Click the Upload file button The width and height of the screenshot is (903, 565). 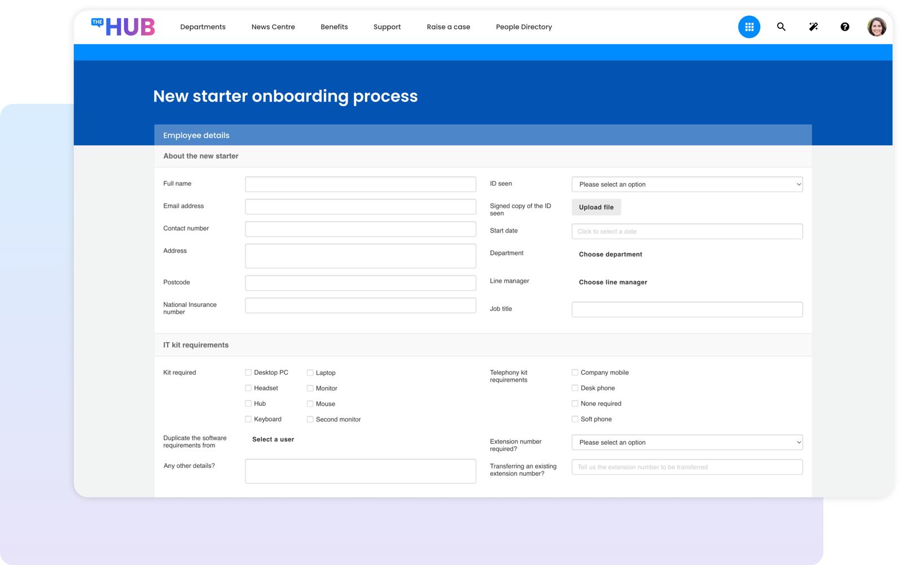596,207
